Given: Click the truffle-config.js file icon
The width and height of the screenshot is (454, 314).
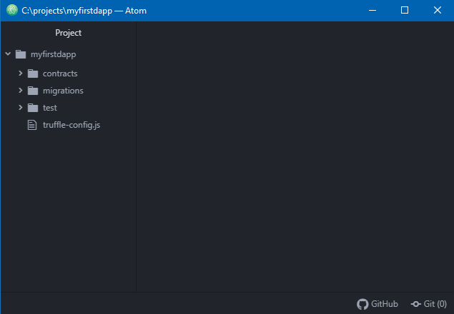Looking at the screenshot, I should 32,125.
